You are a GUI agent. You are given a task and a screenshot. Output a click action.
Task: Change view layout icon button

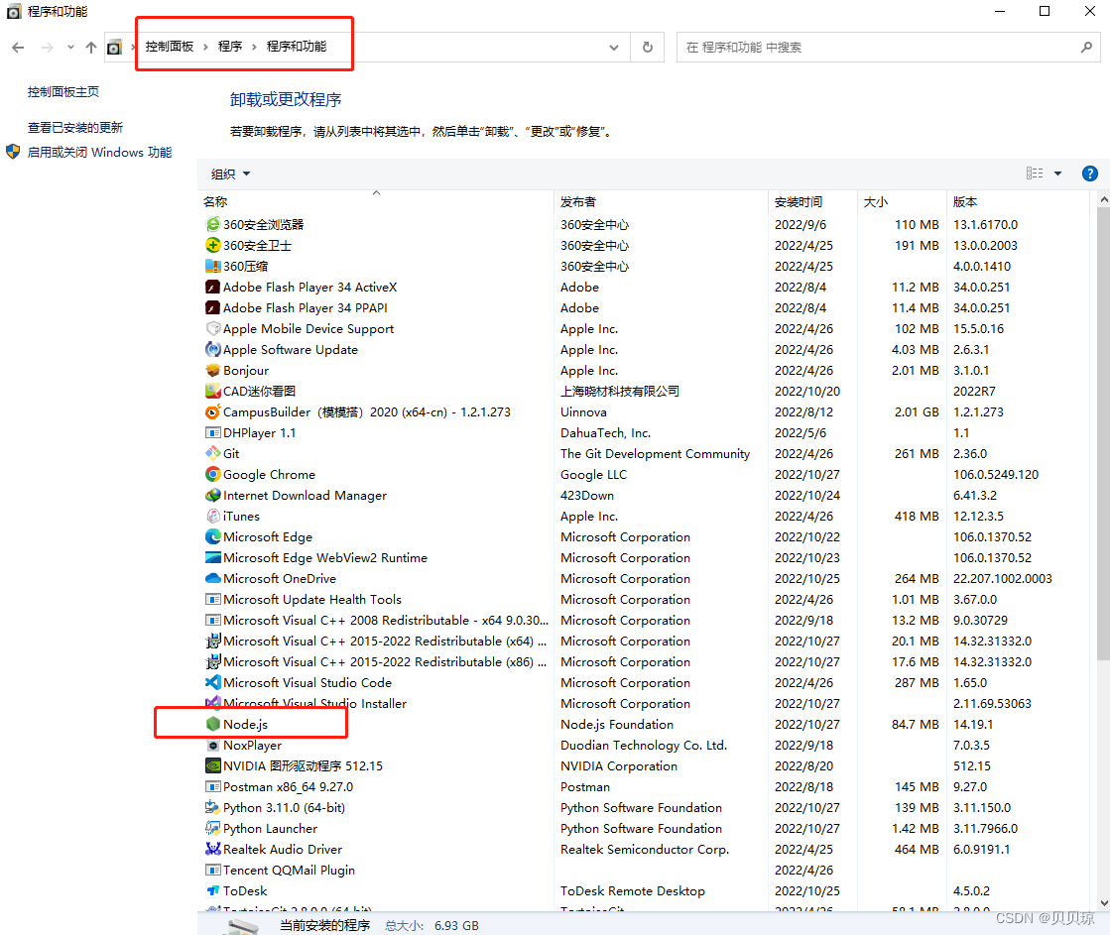[x=1035, y=174]
